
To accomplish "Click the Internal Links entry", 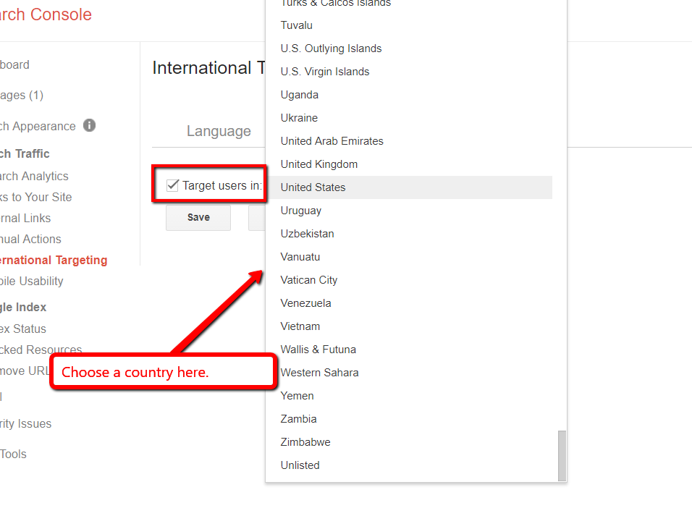I will click(25, 218).
